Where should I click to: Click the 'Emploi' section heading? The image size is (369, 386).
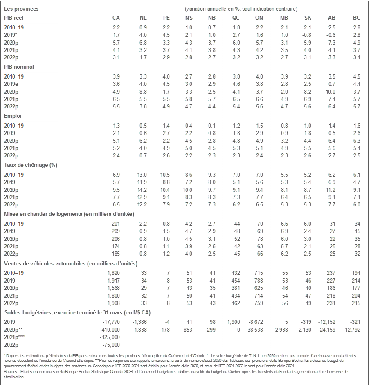(x=13, y=116)
